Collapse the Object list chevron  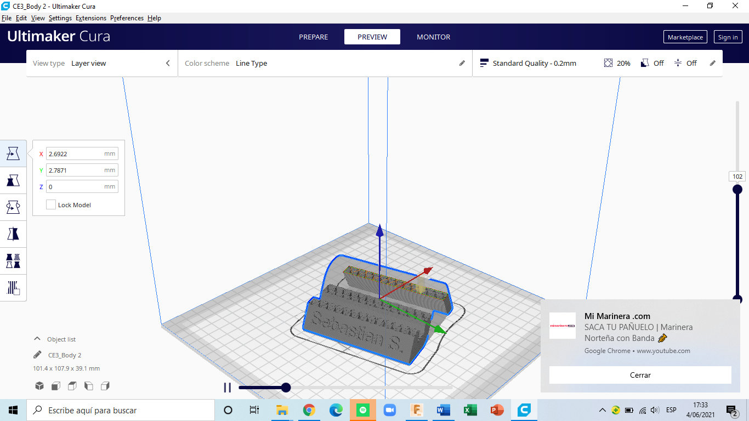coord(37,339)
